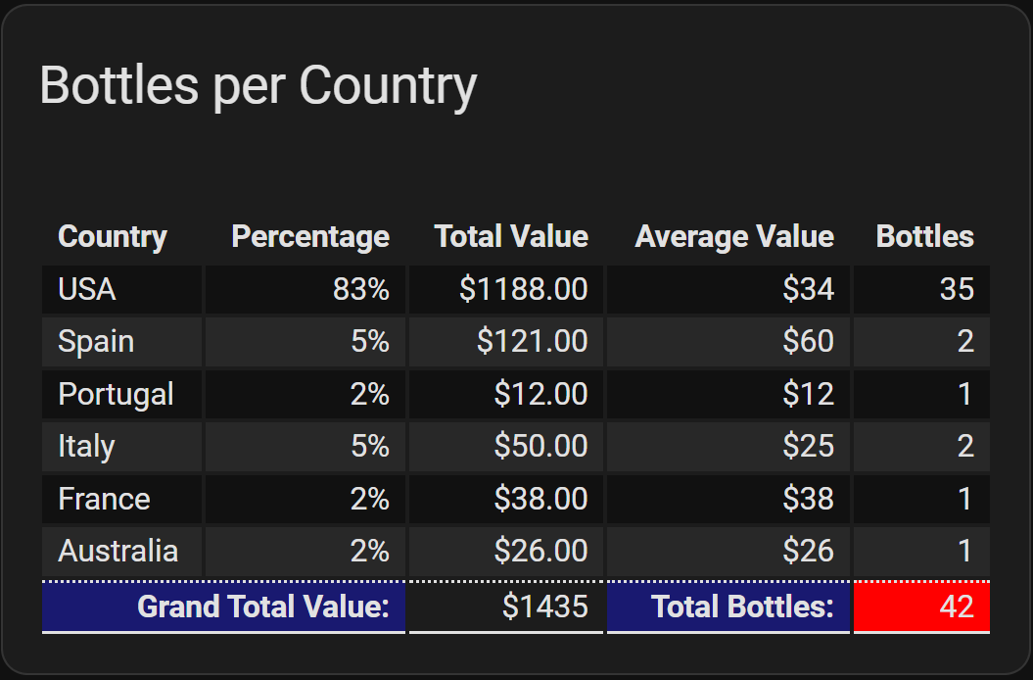This screenshot has height=680, width=1033.
Task: Click the $60 average value cell
Action: pyautogui.click(x=728, y=342)
